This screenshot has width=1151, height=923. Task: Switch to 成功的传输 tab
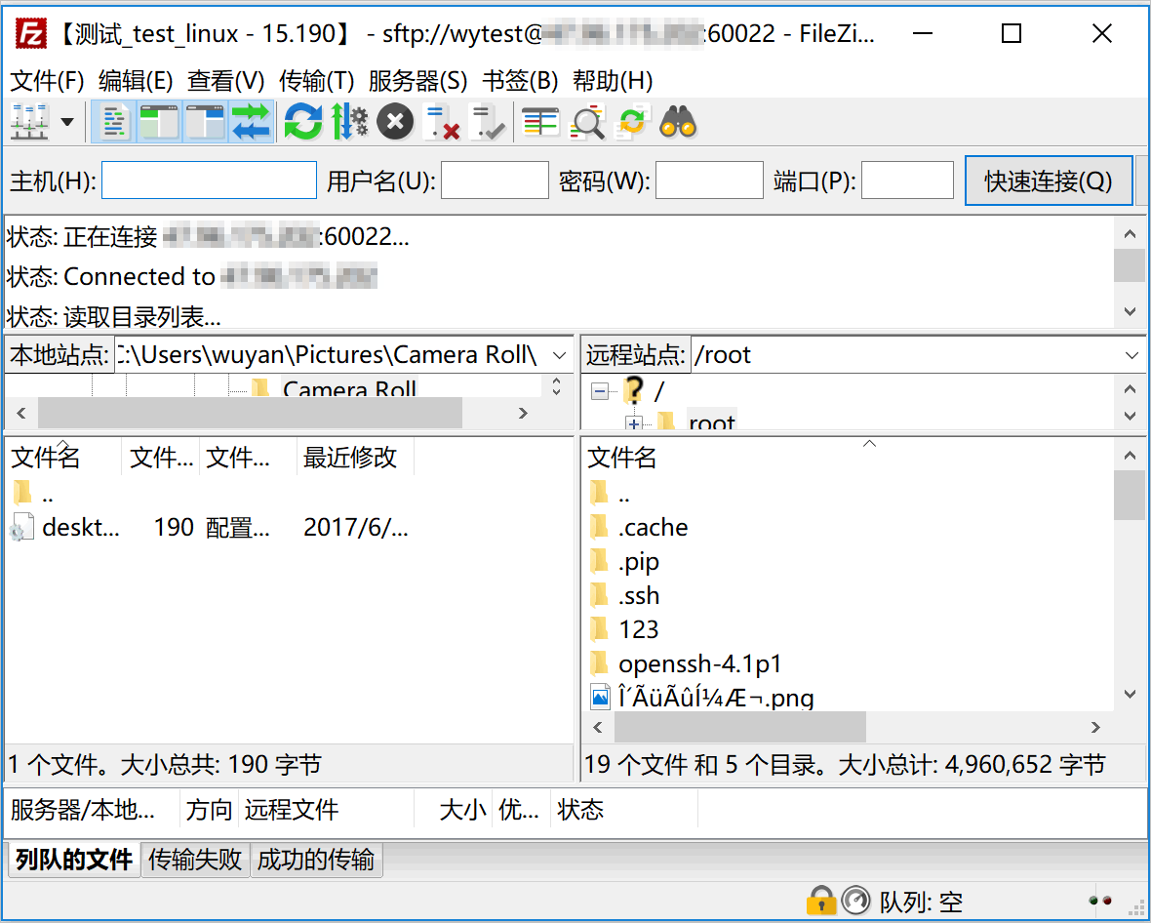[316, 860]
